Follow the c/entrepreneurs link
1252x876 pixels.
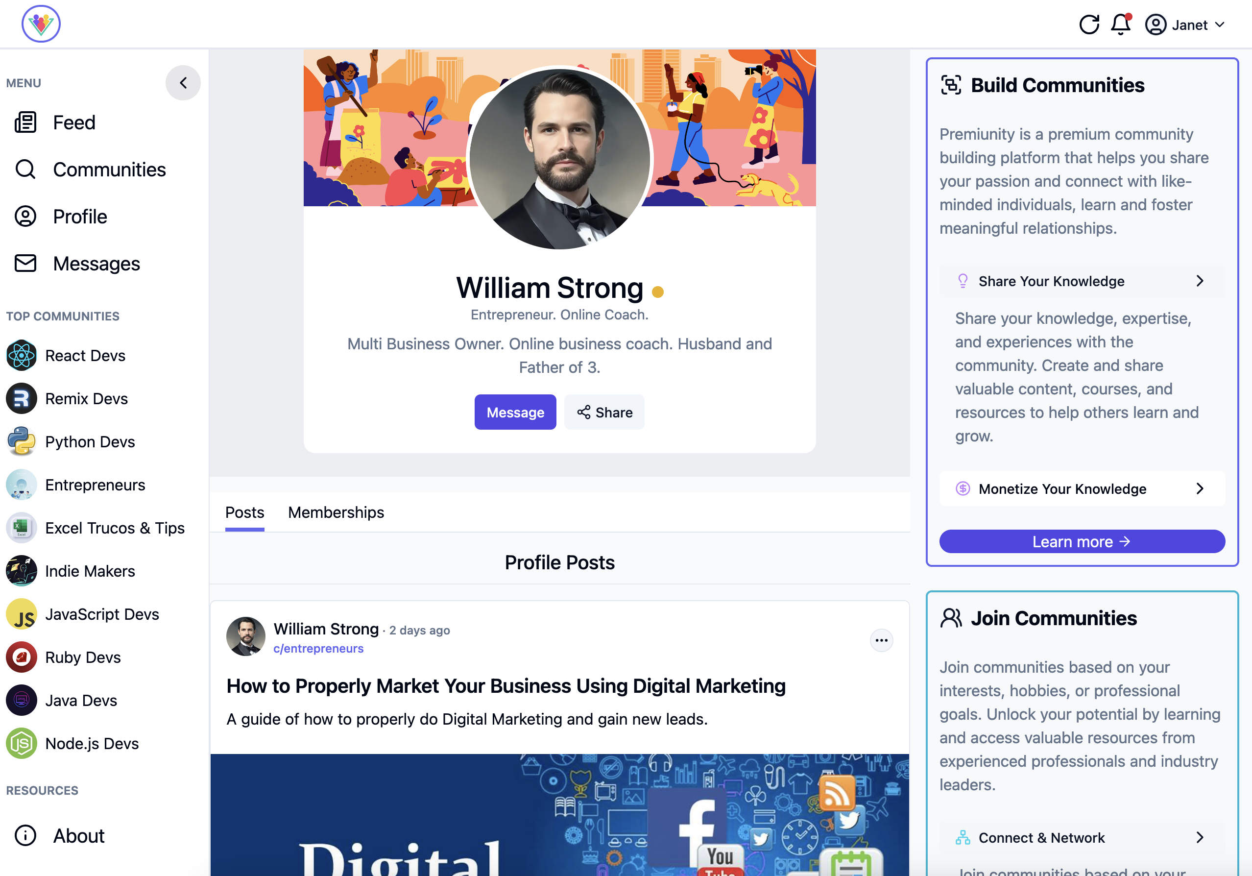[x=318, y=649]
